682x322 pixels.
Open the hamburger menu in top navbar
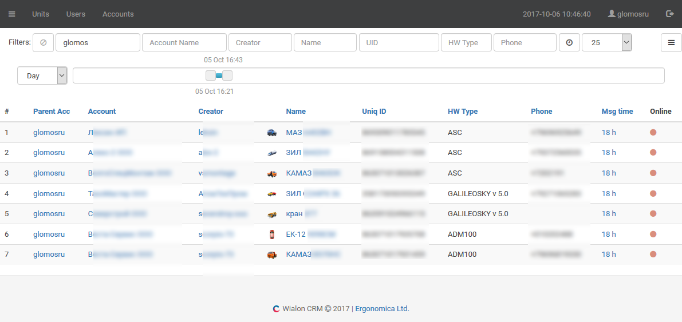[x=12, y=14]
